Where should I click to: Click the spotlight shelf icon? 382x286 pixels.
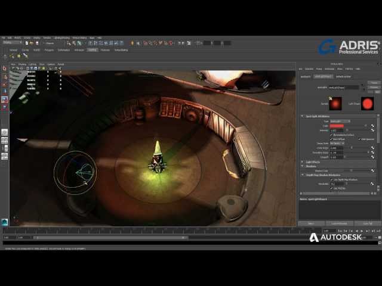click(26, 56)
